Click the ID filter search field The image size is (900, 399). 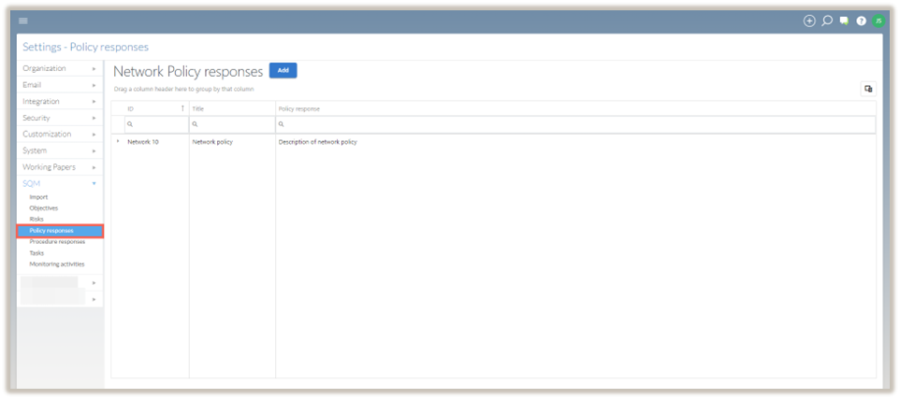156,124
